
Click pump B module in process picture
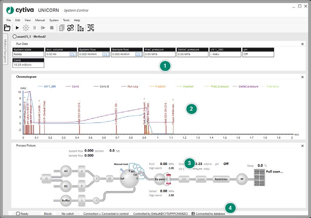[82, 186]
